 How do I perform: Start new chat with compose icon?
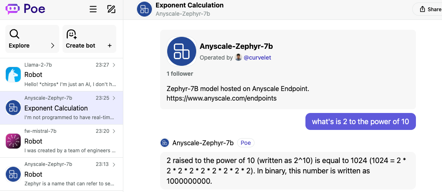pyautogui.click(x=111, y=9)
